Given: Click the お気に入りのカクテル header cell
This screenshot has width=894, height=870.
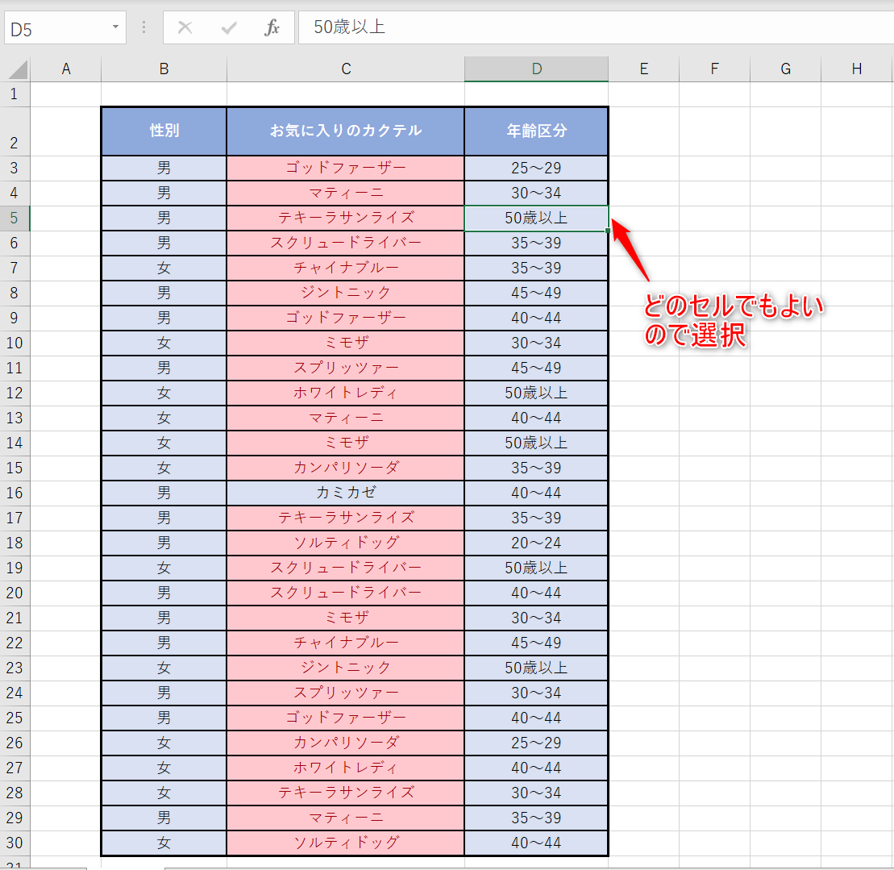Looking at the screenshot, I should (x=345, y=130).
